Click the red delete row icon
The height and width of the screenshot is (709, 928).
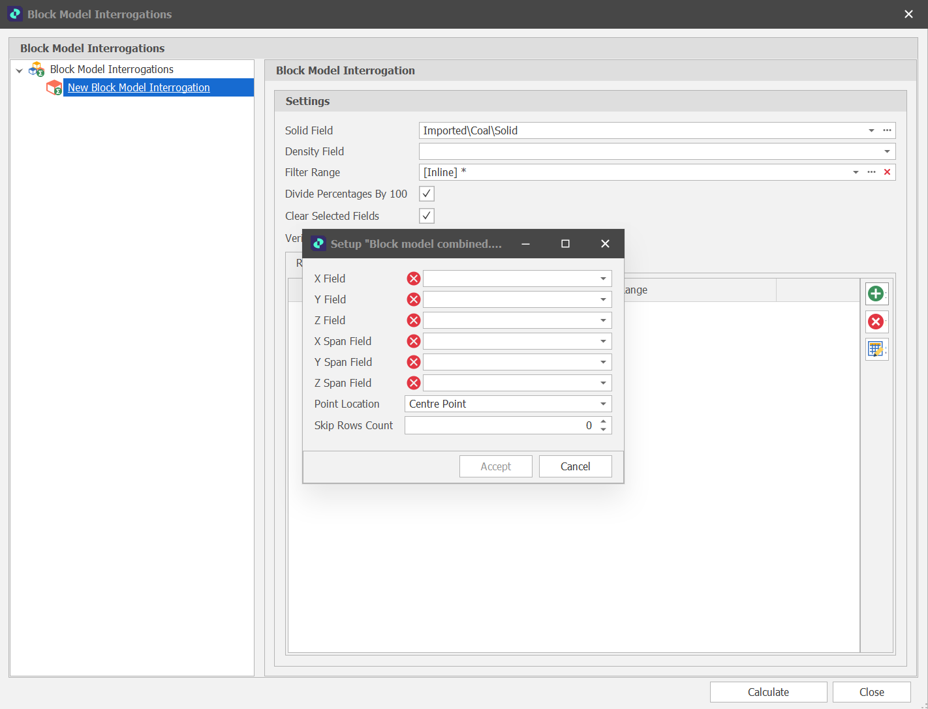(876, 322)
